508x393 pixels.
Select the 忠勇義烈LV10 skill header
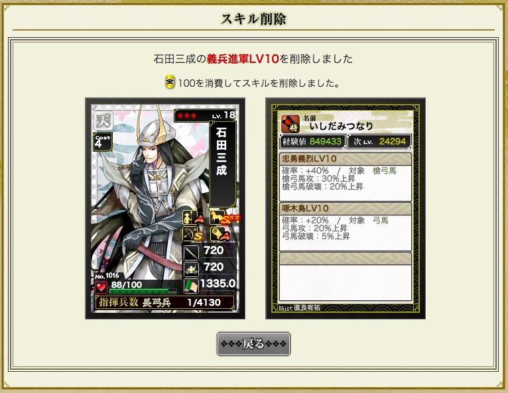coord(346,159)
